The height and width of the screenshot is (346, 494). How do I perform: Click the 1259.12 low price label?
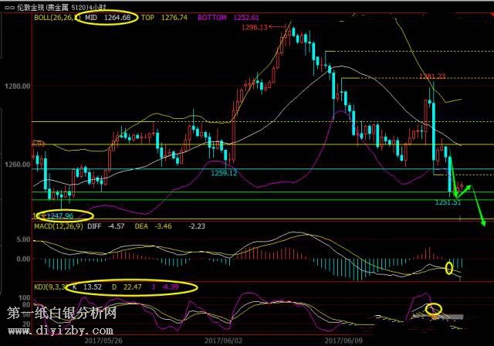click(224, 174)
